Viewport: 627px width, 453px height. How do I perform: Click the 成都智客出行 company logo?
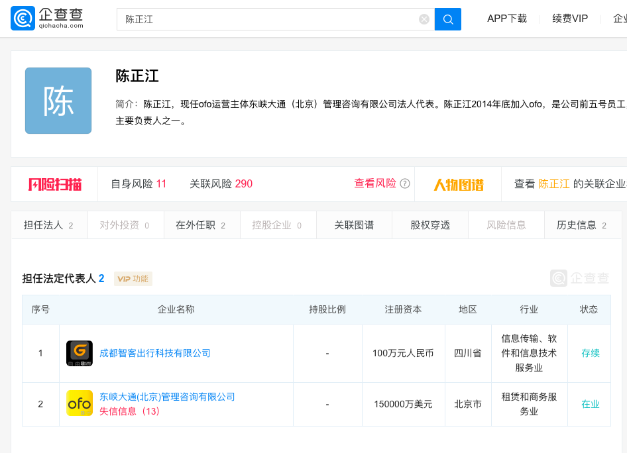click(80, 353)
